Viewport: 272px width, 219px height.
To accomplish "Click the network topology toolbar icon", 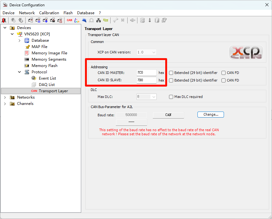I will 99,20.
